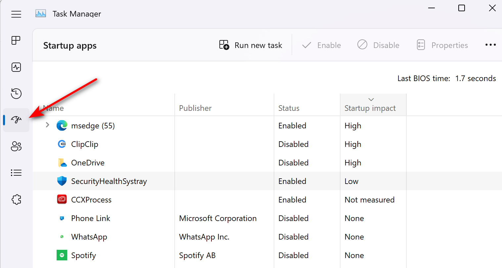Viewport: 502px width, 268px height.
Task: Select the Startup apps sidebar icon
Action: click(16, 120)
